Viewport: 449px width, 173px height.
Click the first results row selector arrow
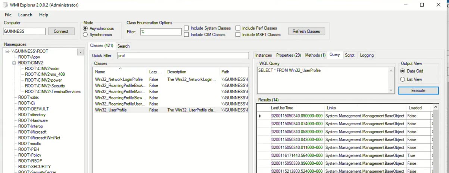tap(261, 116)
